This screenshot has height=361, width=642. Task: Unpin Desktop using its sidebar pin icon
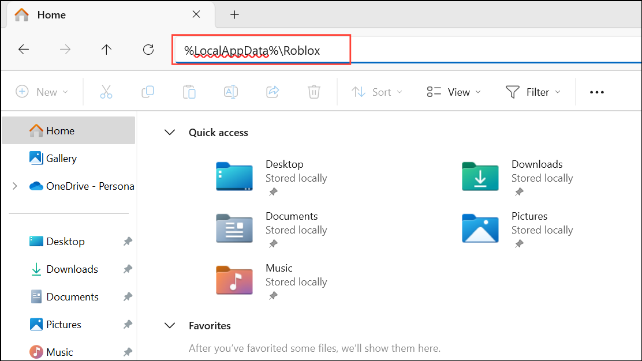coord(128,242)
